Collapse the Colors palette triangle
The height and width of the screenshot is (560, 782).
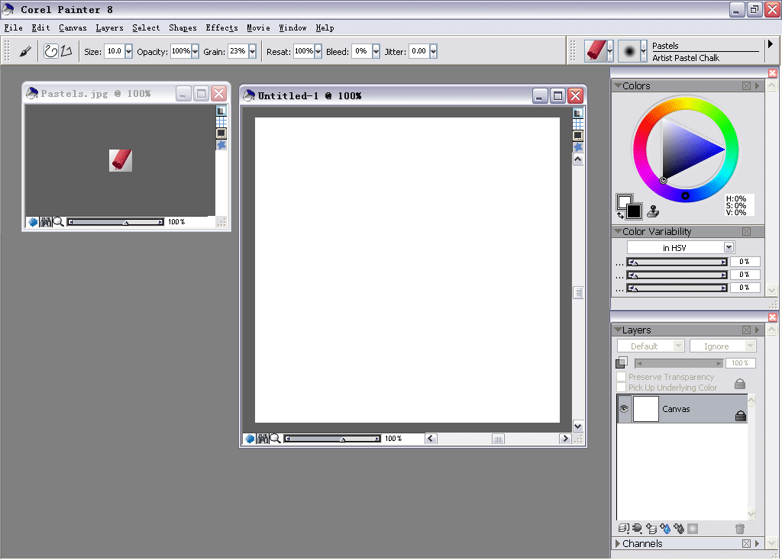pyautogui.click(x=617, y=85)
